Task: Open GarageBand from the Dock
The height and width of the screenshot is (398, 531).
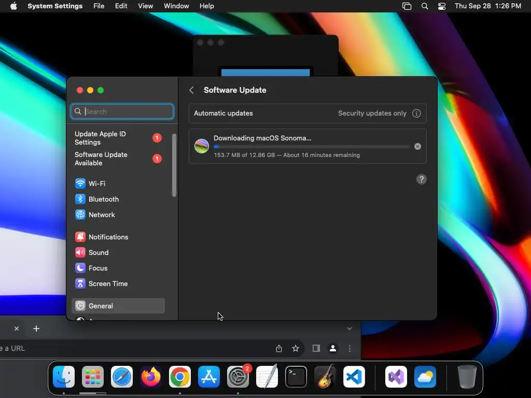Action: coord(325,377)
